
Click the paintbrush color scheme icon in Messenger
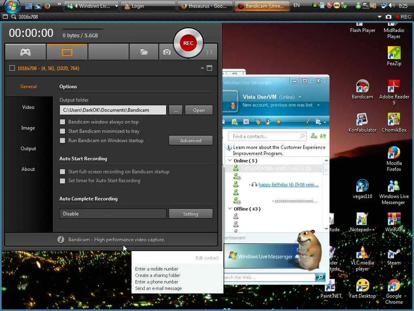(308, 122)
